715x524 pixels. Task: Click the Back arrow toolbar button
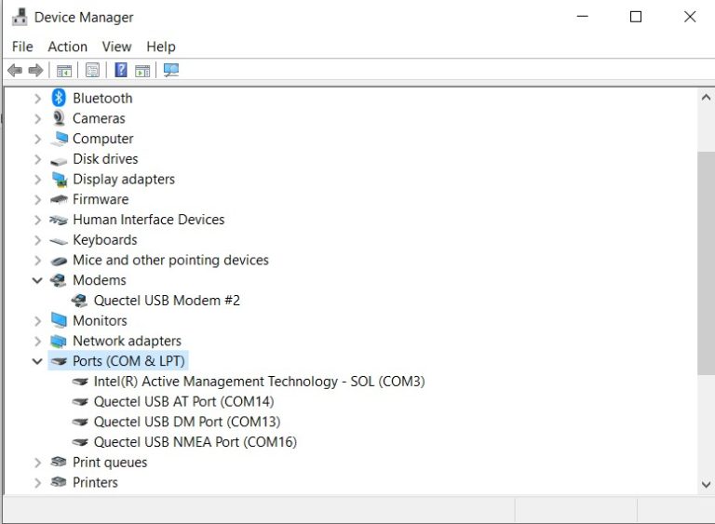[x=14, y=71]
